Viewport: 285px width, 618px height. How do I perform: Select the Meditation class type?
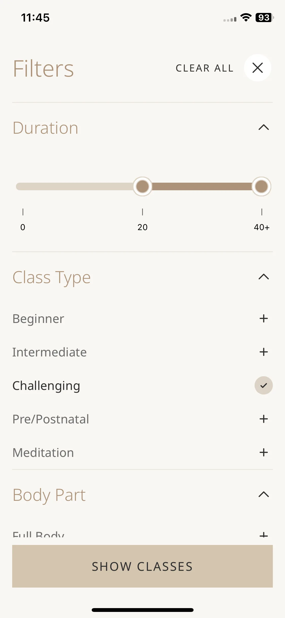(43, 453)
